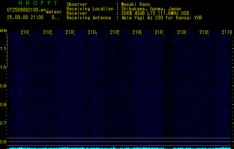Click the 0.6 kHz axis label

pos(3,142)
